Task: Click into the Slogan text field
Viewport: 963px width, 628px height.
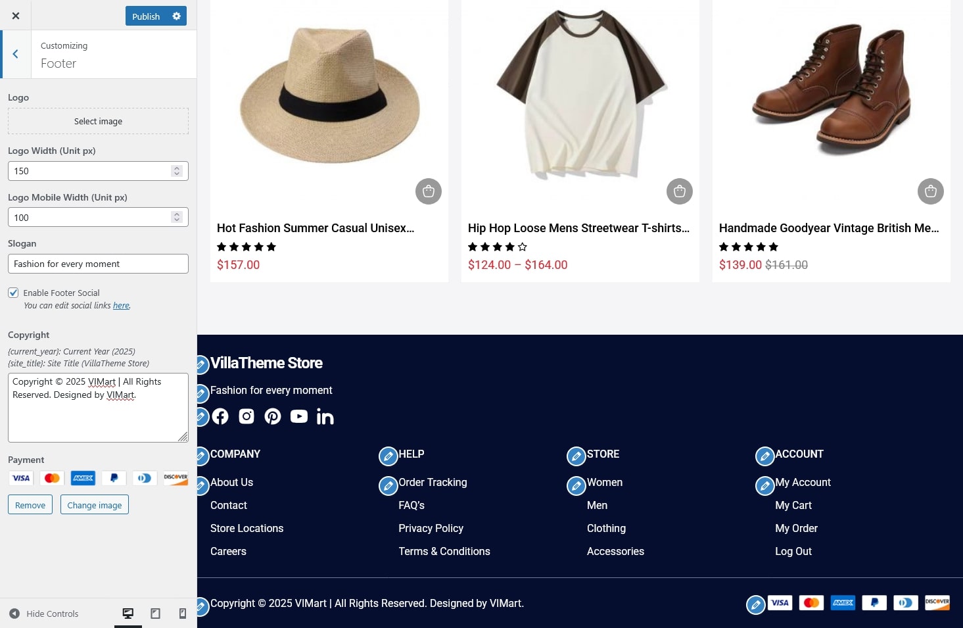Action: (98, 264)
